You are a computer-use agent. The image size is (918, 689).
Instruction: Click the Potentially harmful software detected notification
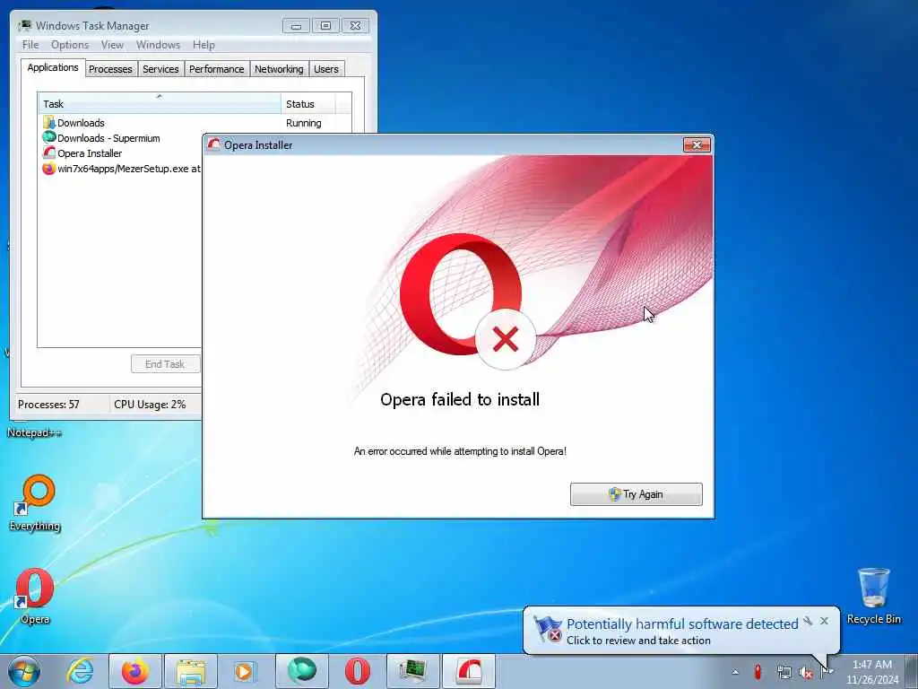[682, 631]
